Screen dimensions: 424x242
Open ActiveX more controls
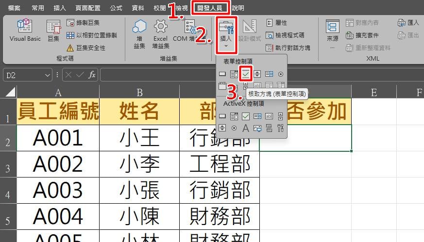(281, 128)
